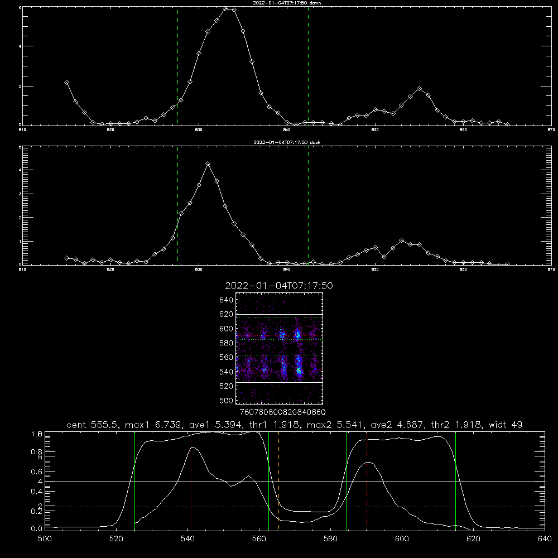Click the red dotted peak line near 541

[x=191, y=480]
